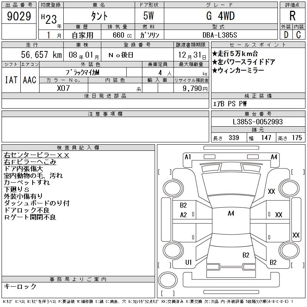The image size is (307, 307).
Task: Click interior grade C
Action: pos(299,35)
